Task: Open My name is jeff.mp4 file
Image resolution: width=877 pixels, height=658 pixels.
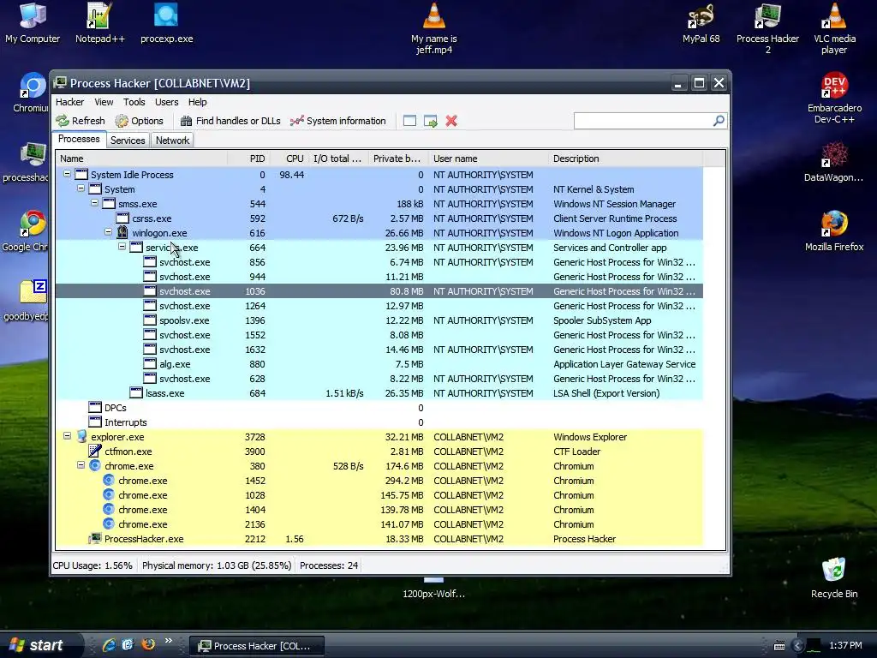Action: tap(434, 28)
